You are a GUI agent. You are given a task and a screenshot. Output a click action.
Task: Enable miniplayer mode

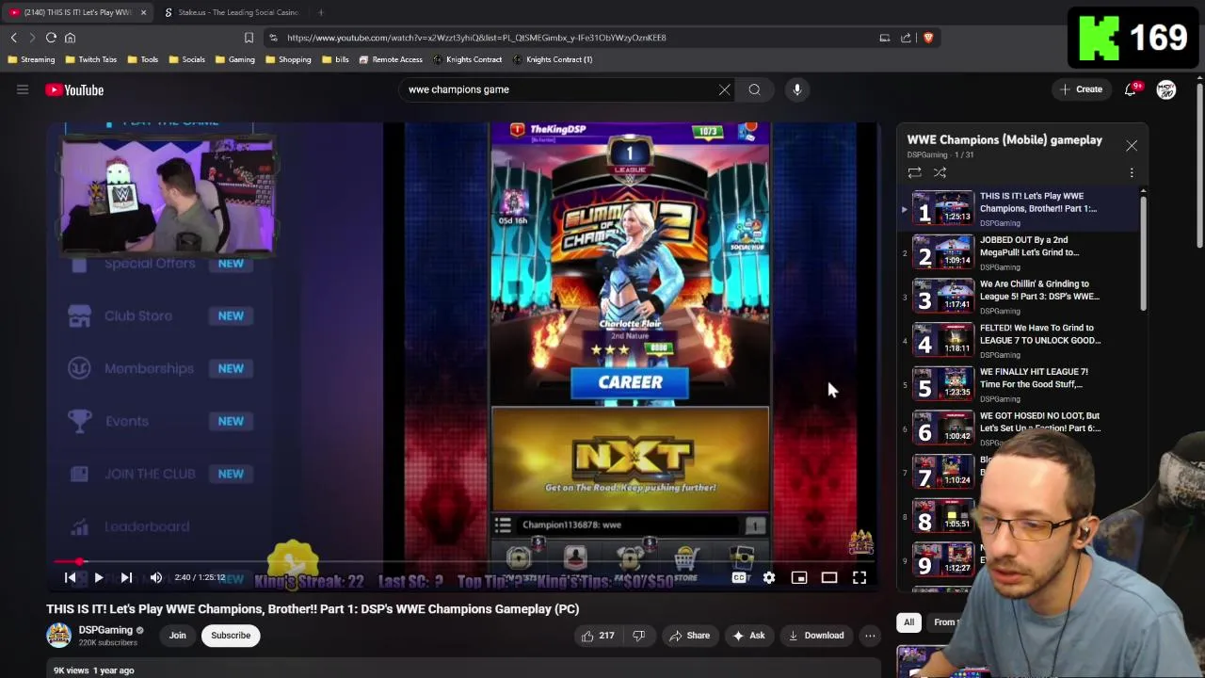pyautogui.click(x=799, y=577)
